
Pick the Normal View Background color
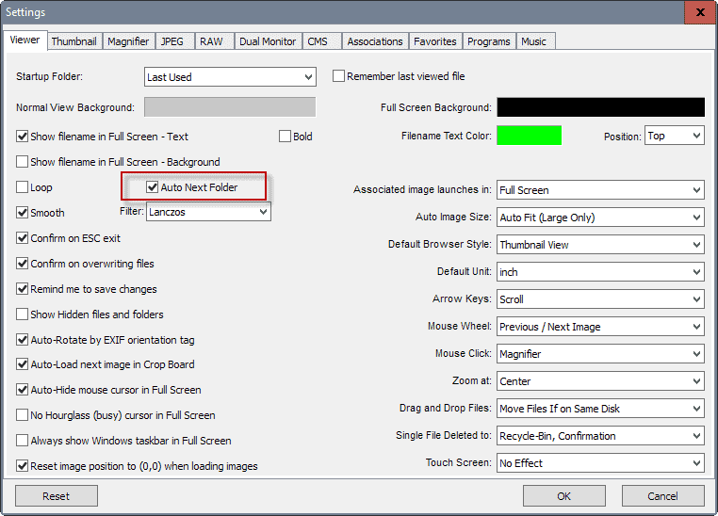(x=230, y=107)
